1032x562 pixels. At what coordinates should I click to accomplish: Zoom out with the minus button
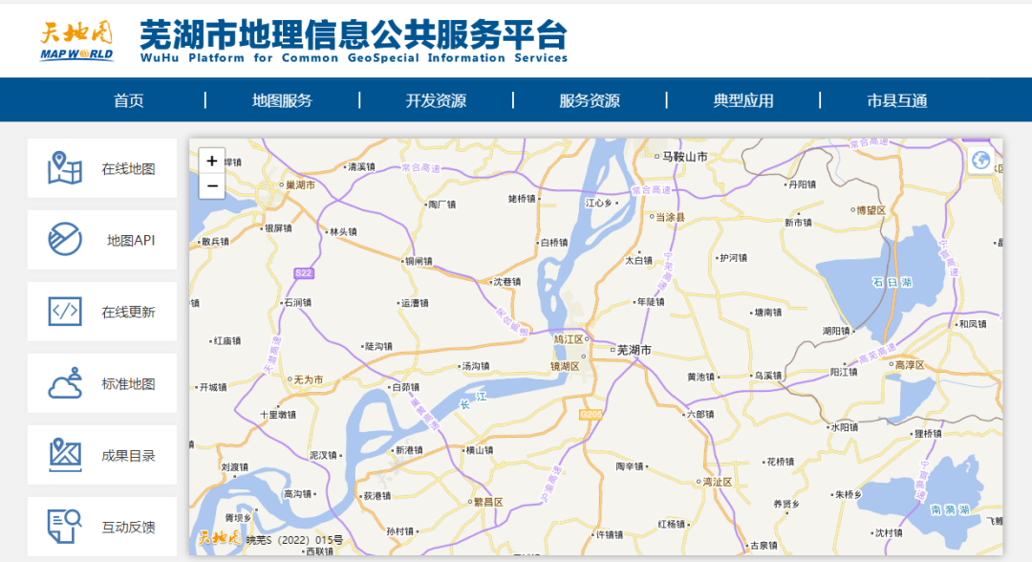(212, 185)
